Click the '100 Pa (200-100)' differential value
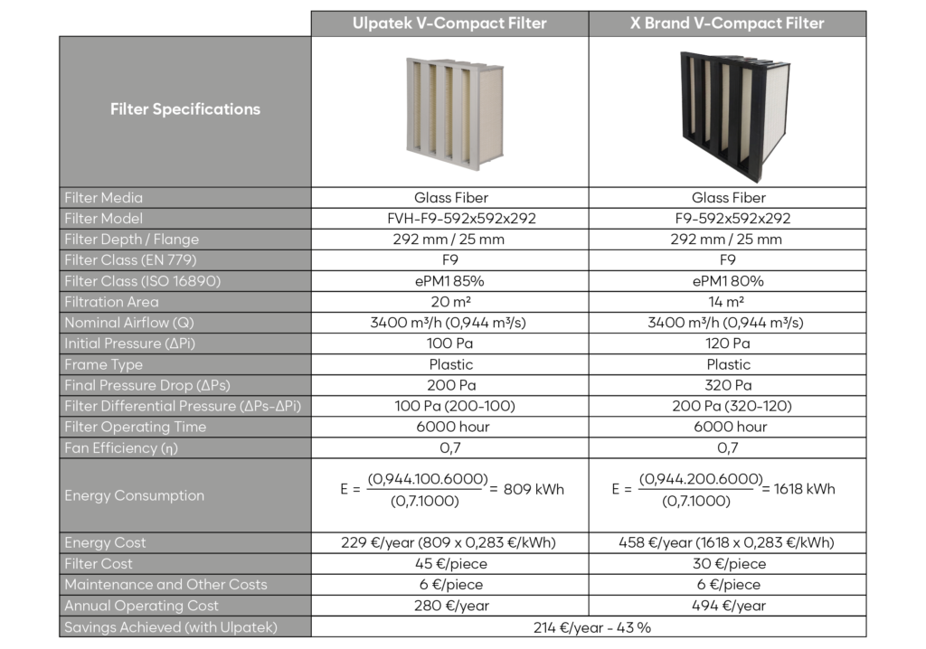This screenshot has height=649, width=926. (x=455, y=406)
